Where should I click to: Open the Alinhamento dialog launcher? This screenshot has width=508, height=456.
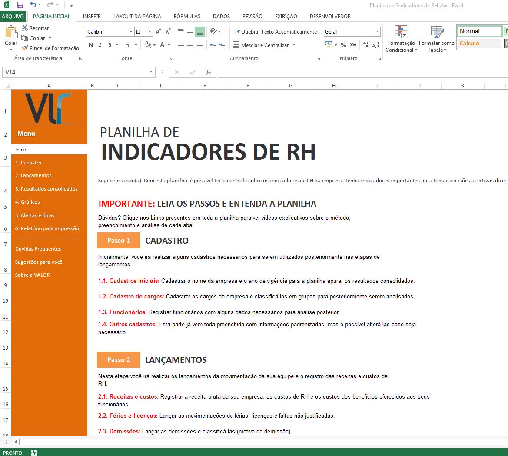318,58
